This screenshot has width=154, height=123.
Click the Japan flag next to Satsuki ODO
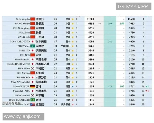33,77
